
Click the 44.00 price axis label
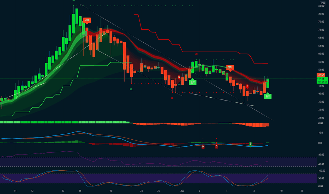click(321, 86)
